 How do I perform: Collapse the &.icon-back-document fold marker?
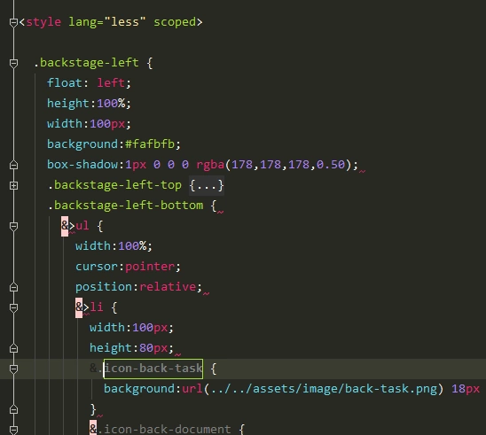click(13, 430)
